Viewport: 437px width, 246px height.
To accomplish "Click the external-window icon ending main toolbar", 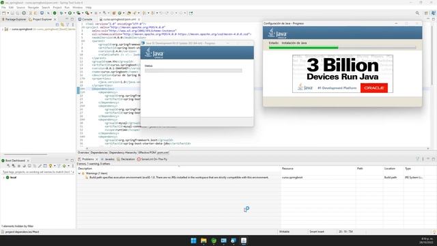I will coord(191,13).
